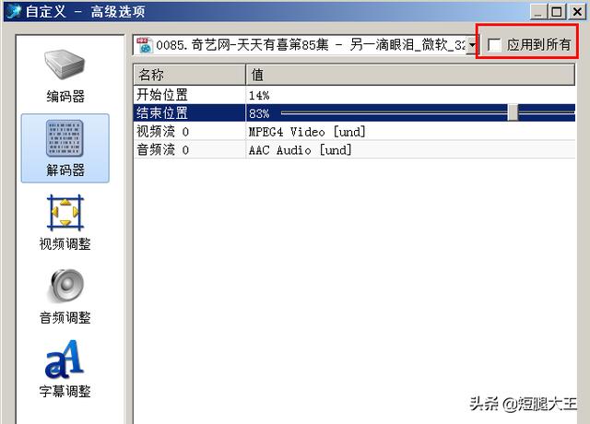Click the MPEG4 Video [und] value

[307, 132]
